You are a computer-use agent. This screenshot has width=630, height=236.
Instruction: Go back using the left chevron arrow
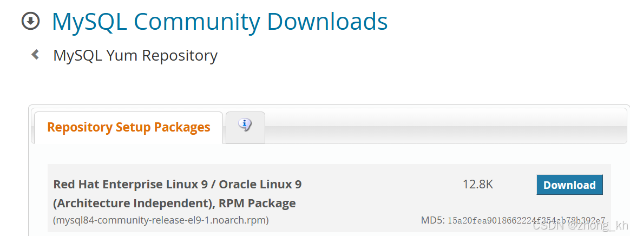tap(35, 54)
